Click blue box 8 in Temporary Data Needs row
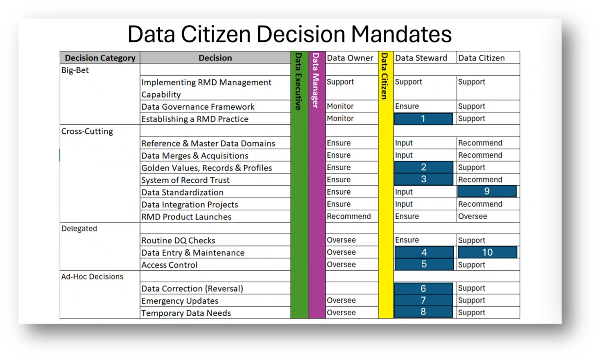Viewport: 599px width, 361px height. [x=423, y=312]
